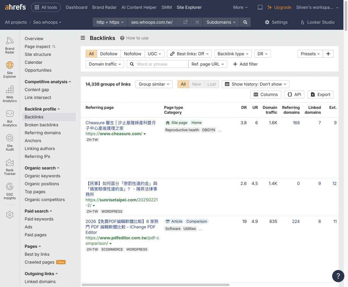Image resolution: width=348 pixels, height=287 pixels.
Task: Click the Export button
Action: click(321, 94)
